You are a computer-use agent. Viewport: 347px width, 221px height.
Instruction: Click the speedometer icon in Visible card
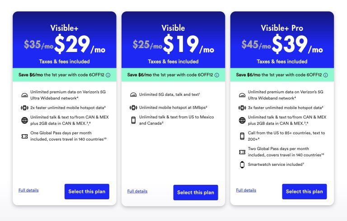[133, 95]
